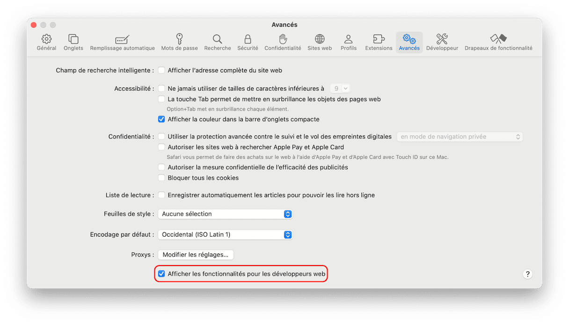Open the Développeur tools icon
The height and width of the screenshot is (324, 569).
[442, 39]
